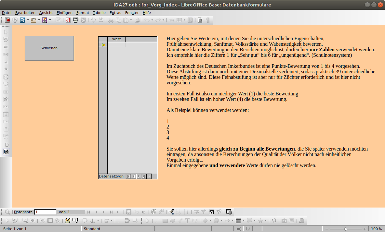Click the Form Navigator icon in sidebar
Image resolution: width=385 pixels, height=232 pixels.
coord(6,152)
